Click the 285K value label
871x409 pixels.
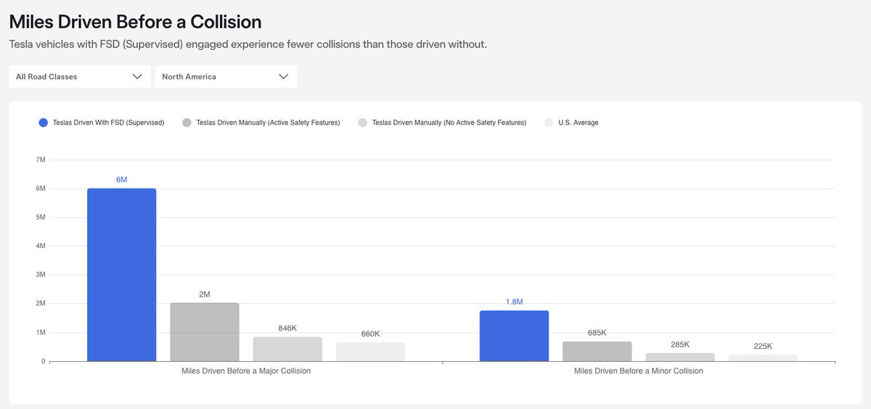pyautogui.click(x=680, y=344)
